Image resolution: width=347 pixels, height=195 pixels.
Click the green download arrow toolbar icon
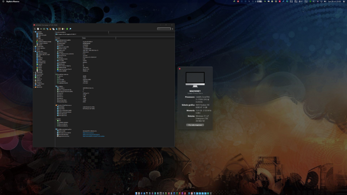coord(67,29)
